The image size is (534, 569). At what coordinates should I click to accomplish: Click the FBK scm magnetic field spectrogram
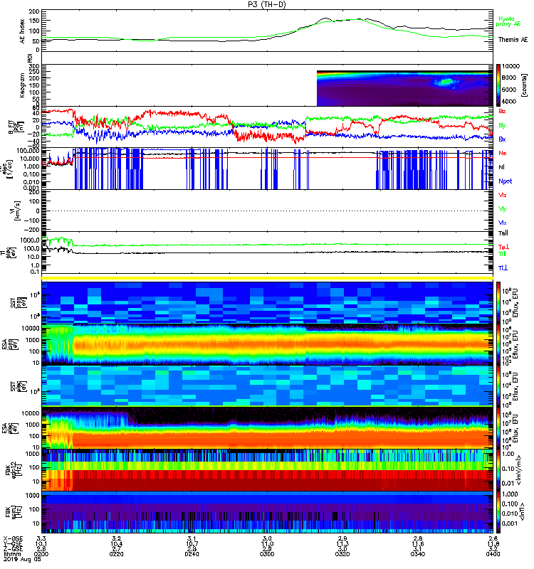pos(267,512)
